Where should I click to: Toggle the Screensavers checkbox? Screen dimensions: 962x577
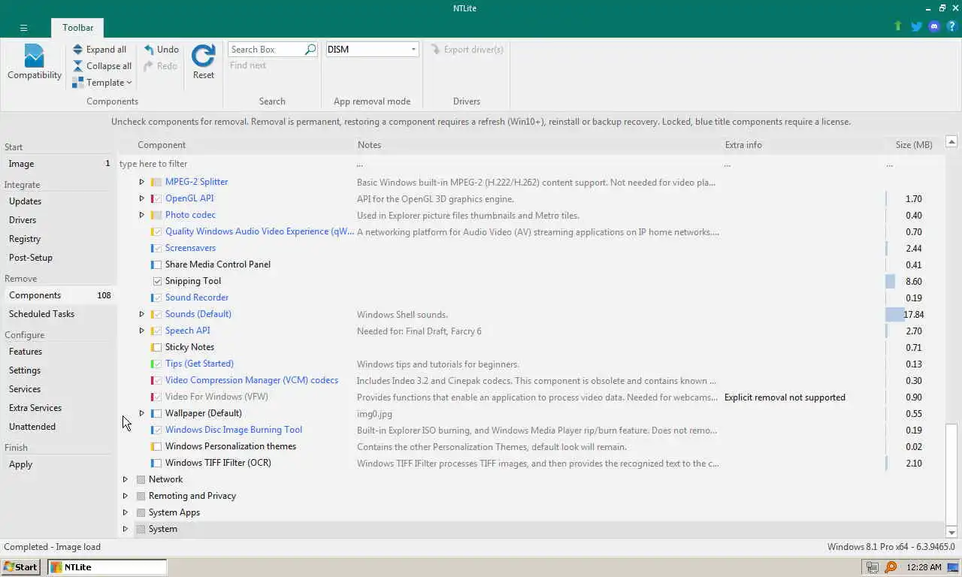(x=157, y=248)
